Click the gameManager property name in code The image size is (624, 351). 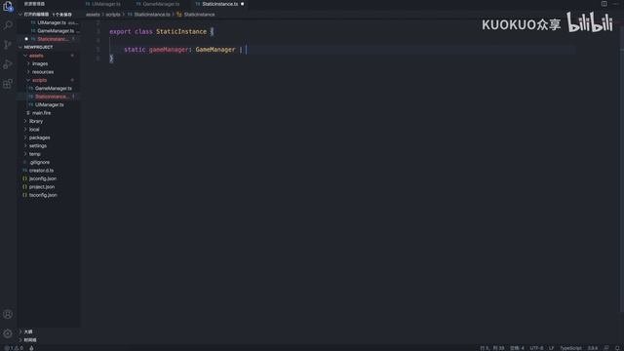click(x=169, y=50)
